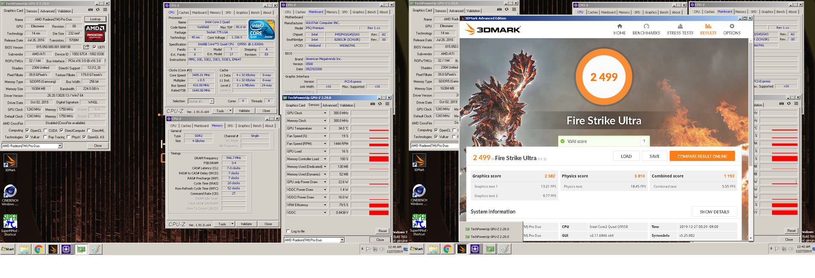The image size is (815, 278).
Task: Open left-monitor GPU-Z Graphics Card device dropdown
Action: tap(60, 146)
